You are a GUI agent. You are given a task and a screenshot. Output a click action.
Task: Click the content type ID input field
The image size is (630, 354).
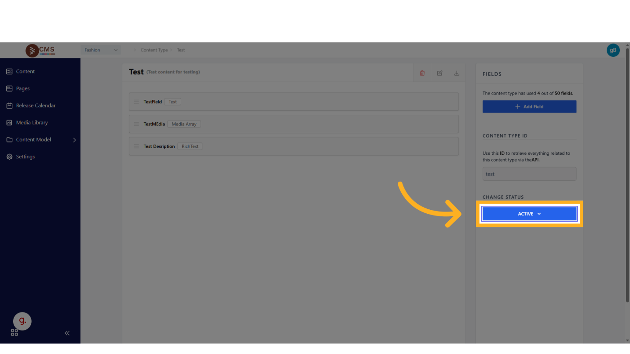pos(529,174)
